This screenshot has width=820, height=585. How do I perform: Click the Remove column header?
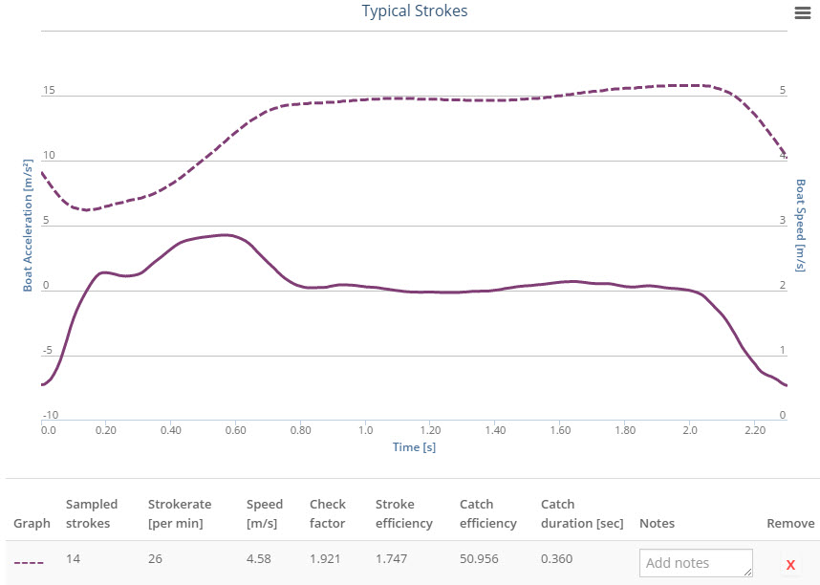coord(790,523)
